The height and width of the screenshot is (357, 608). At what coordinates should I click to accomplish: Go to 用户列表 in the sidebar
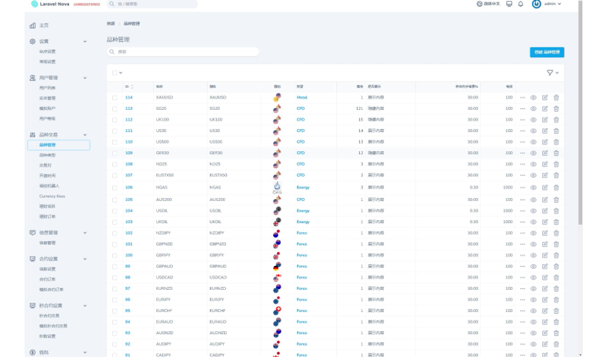pos(47,88)
